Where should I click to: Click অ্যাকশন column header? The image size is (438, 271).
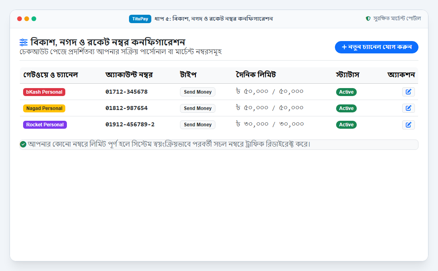[x=401, y=75]
